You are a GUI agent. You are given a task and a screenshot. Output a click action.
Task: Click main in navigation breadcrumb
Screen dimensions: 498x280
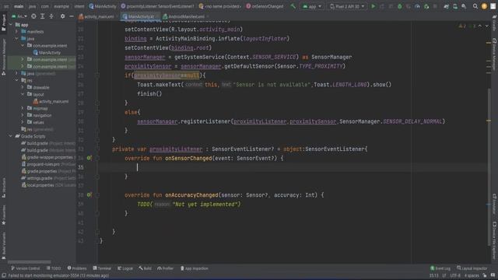[x=19, y=6]
